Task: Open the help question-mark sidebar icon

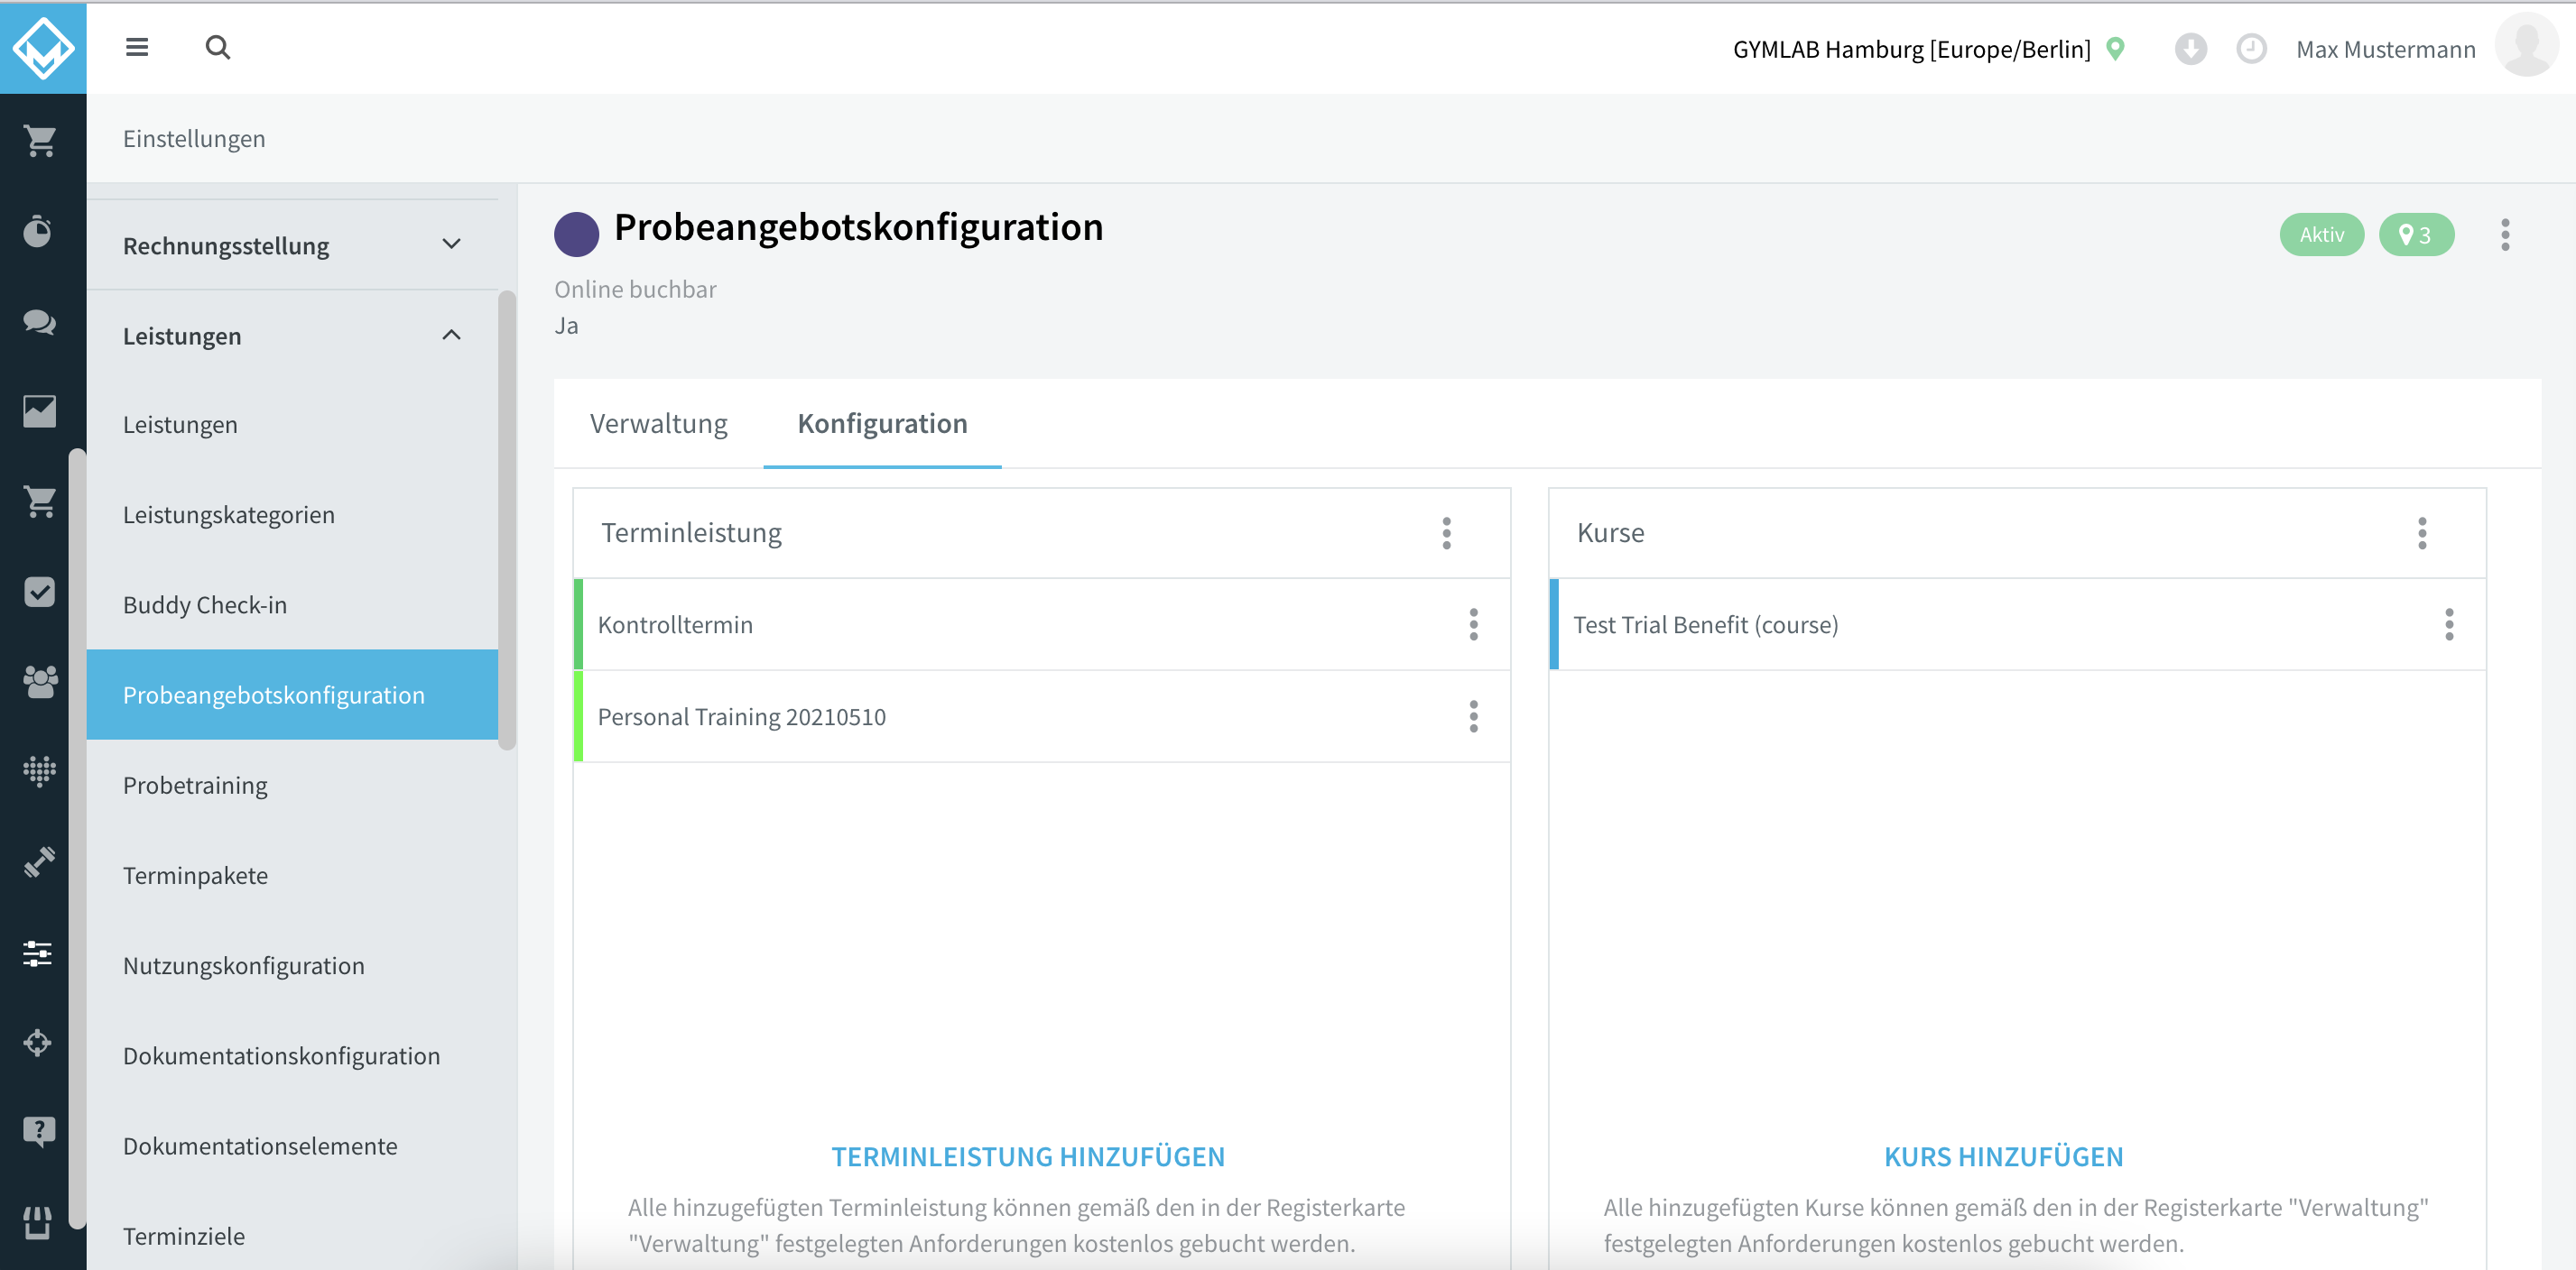Action: (x=39, y=1132)
